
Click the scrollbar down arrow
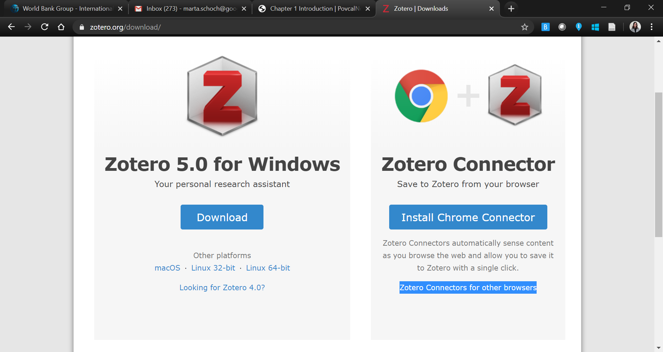tap(659, 348)
